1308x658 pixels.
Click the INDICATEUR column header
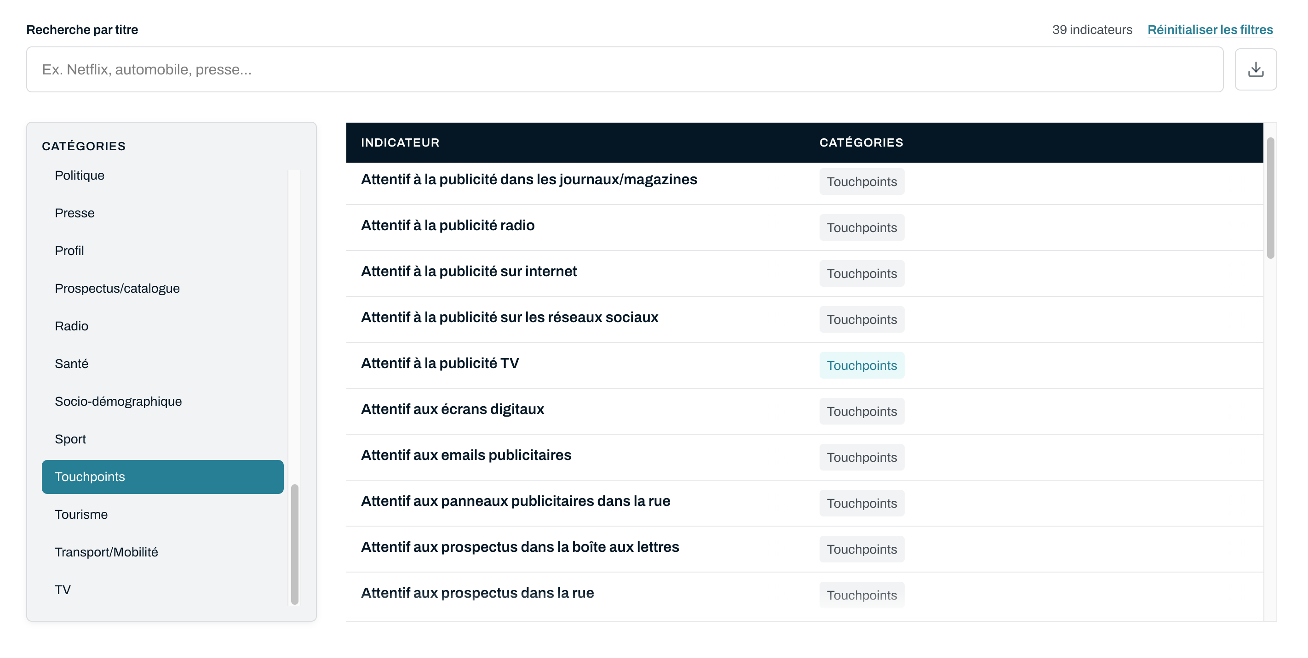pyautogui.click(x=400, y=142)
